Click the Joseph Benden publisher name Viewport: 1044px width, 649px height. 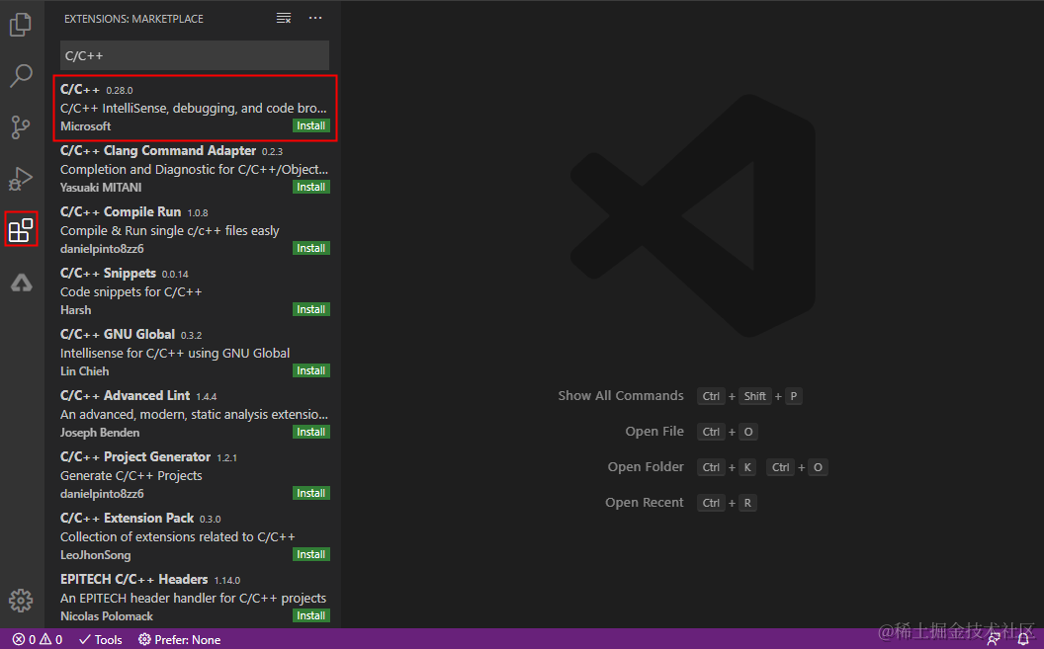pos(100,433)
